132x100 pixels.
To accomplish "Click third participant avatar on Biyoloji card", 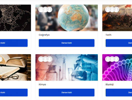I will (x=116, y=59).
